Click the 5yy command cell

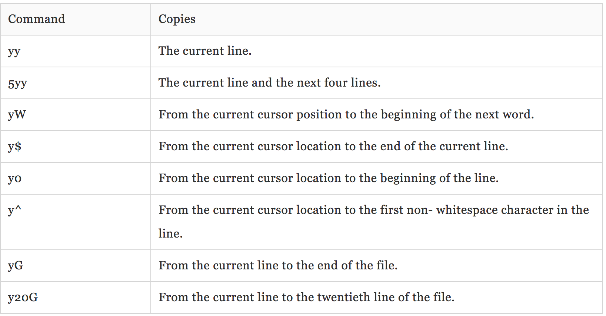coord(17,83)
